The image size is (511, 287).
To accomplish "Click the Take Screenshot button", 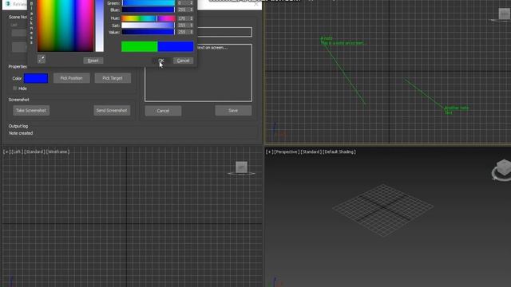I will (31, 110).
